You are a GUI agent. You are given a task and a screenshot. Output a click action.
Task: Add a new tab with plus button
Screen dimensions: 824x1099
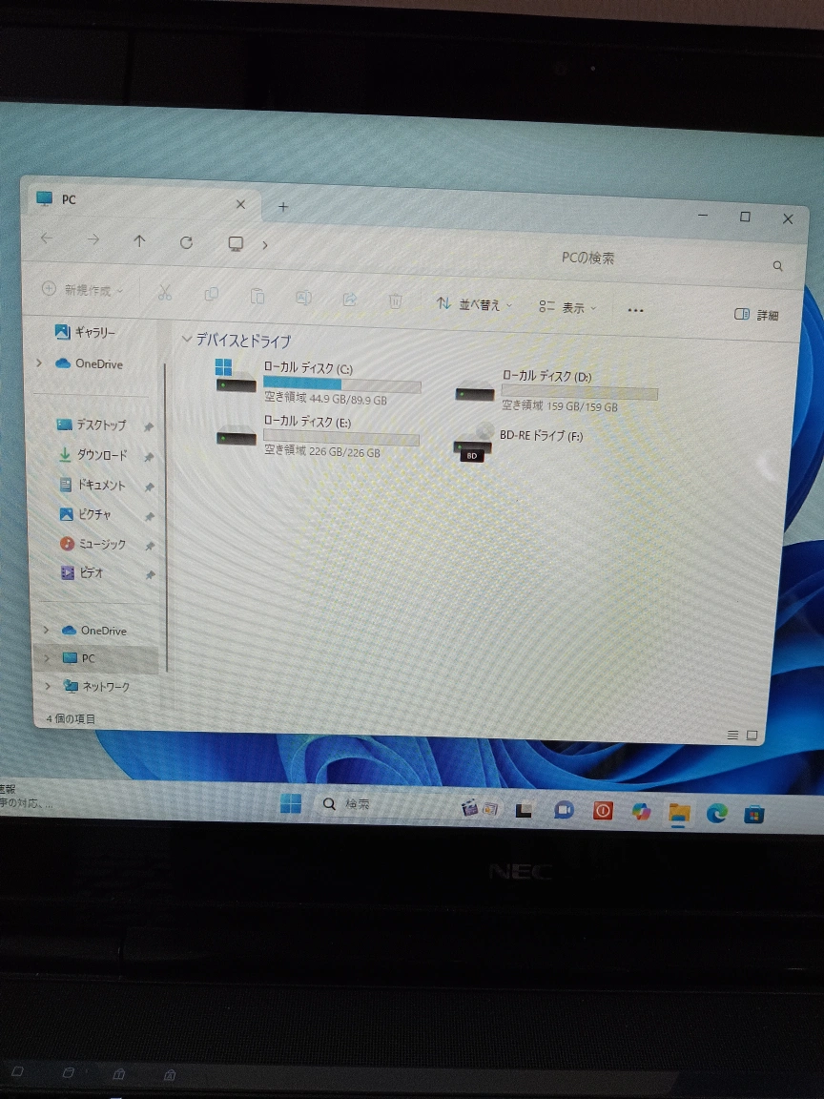282,206
